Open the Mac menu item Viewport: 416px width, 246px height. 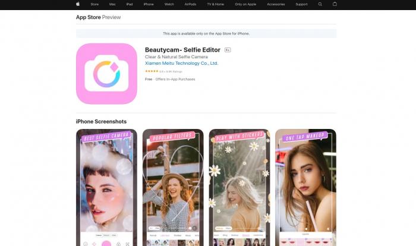coord(112,4)
